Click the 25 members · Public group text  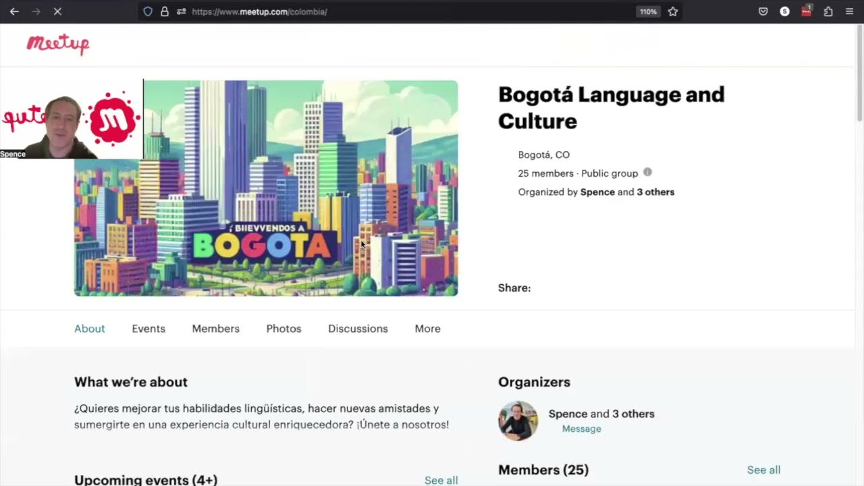pos(578,173)
